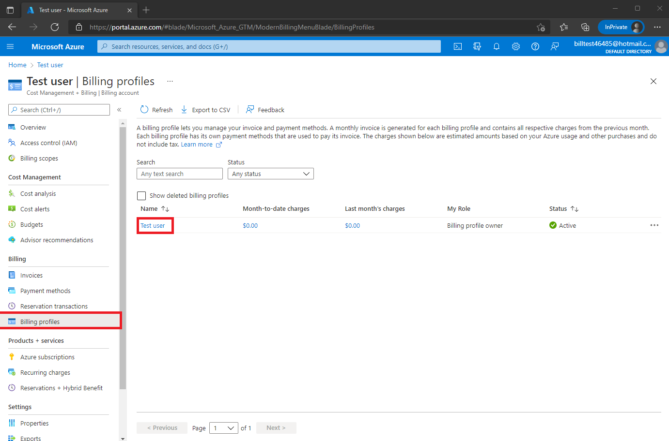669x441 pixels.
Task: Enable Show deleted billing profiles checkbox
Action: [x=141, y=196]
